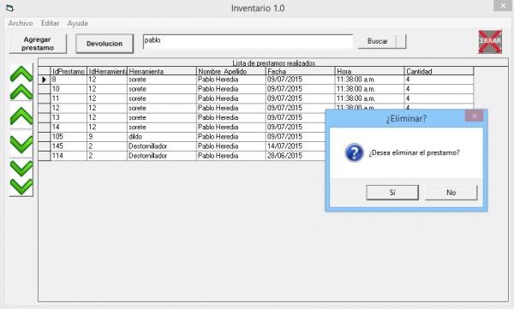Click the Herramienta column header

(x=162, y=71)
